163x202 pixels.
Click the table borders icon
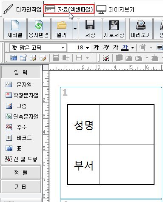[x=79, y=58]
